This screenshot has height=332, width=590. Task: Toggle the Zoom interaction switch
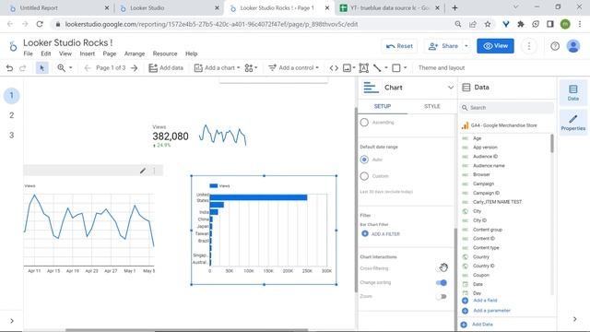[442, 297]
